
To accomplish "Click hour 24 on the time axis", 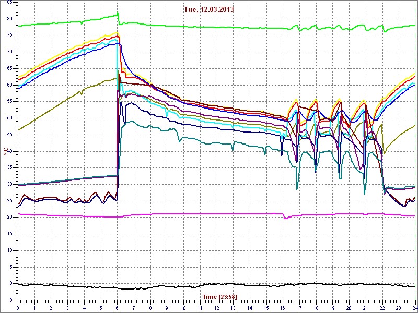I will point(414,308).
